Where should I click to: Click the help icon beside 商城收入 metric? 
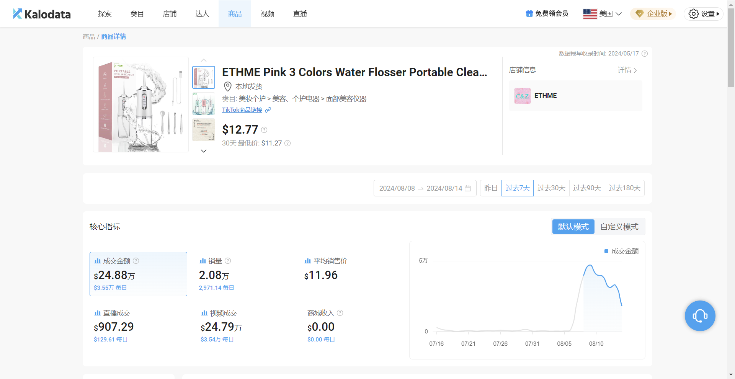tap(340, 313)
